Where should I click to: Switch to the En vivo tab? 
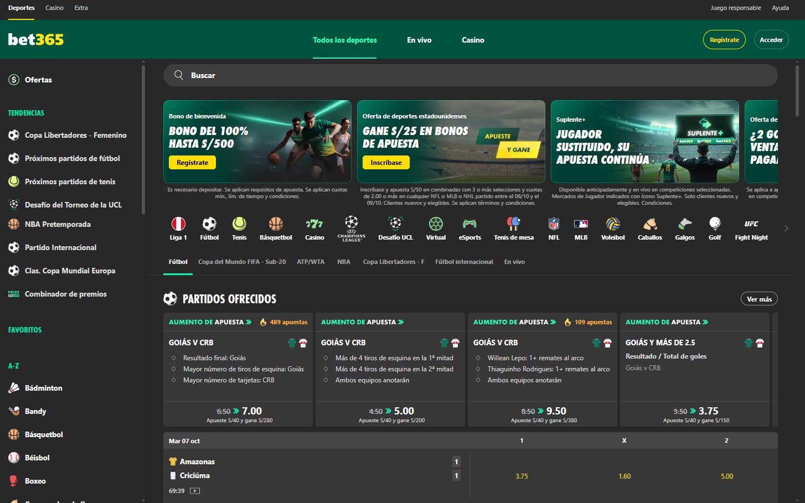[419, 40]
